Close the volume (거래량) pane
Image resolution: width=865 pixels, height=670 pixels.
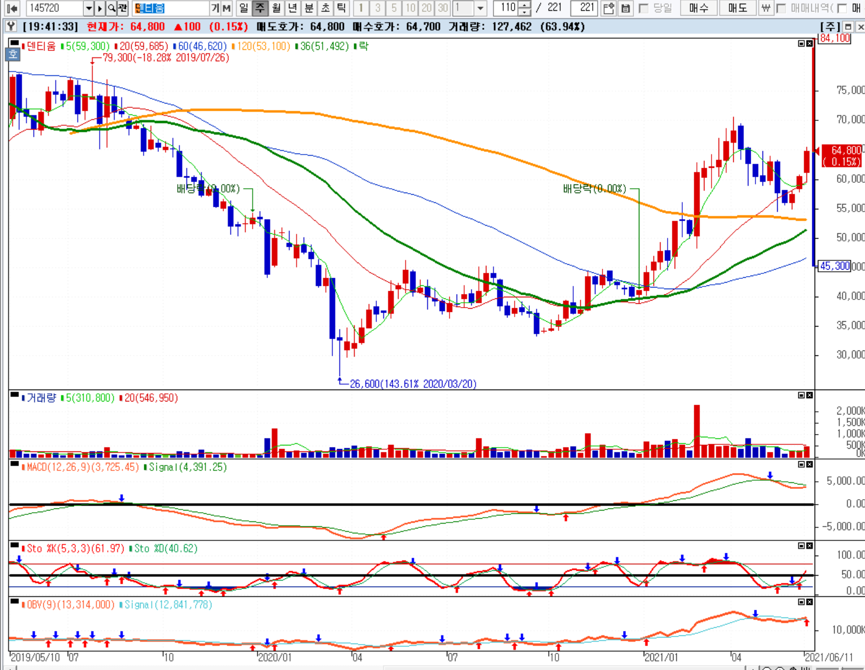pyautogui.click(x=809, y=395)
